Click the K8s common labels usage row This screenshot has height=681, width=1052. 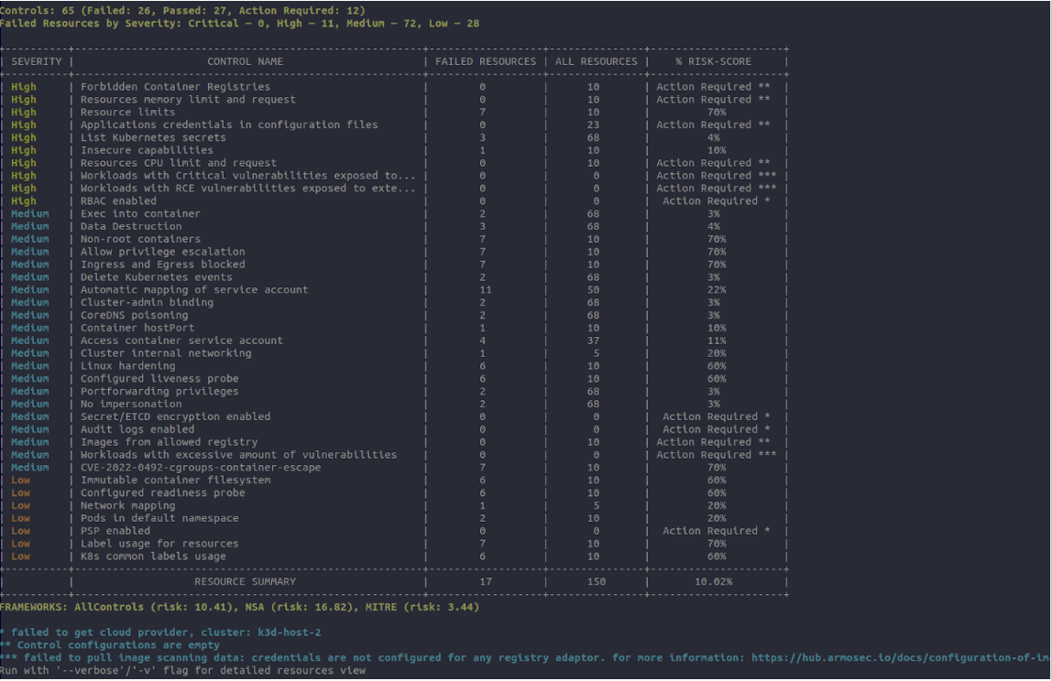click(x=153, y=556)
